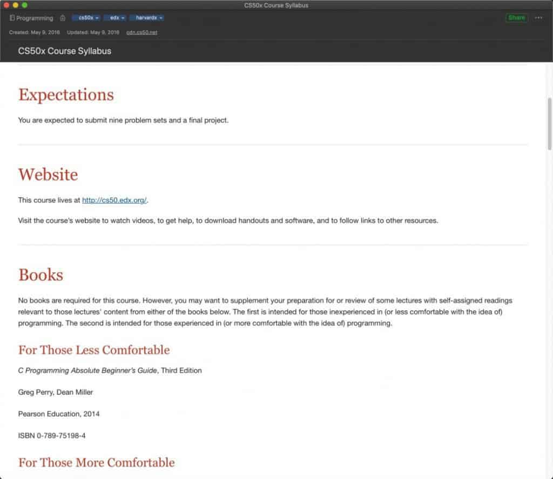Open the Programming notebook selector

coord(31,18)
